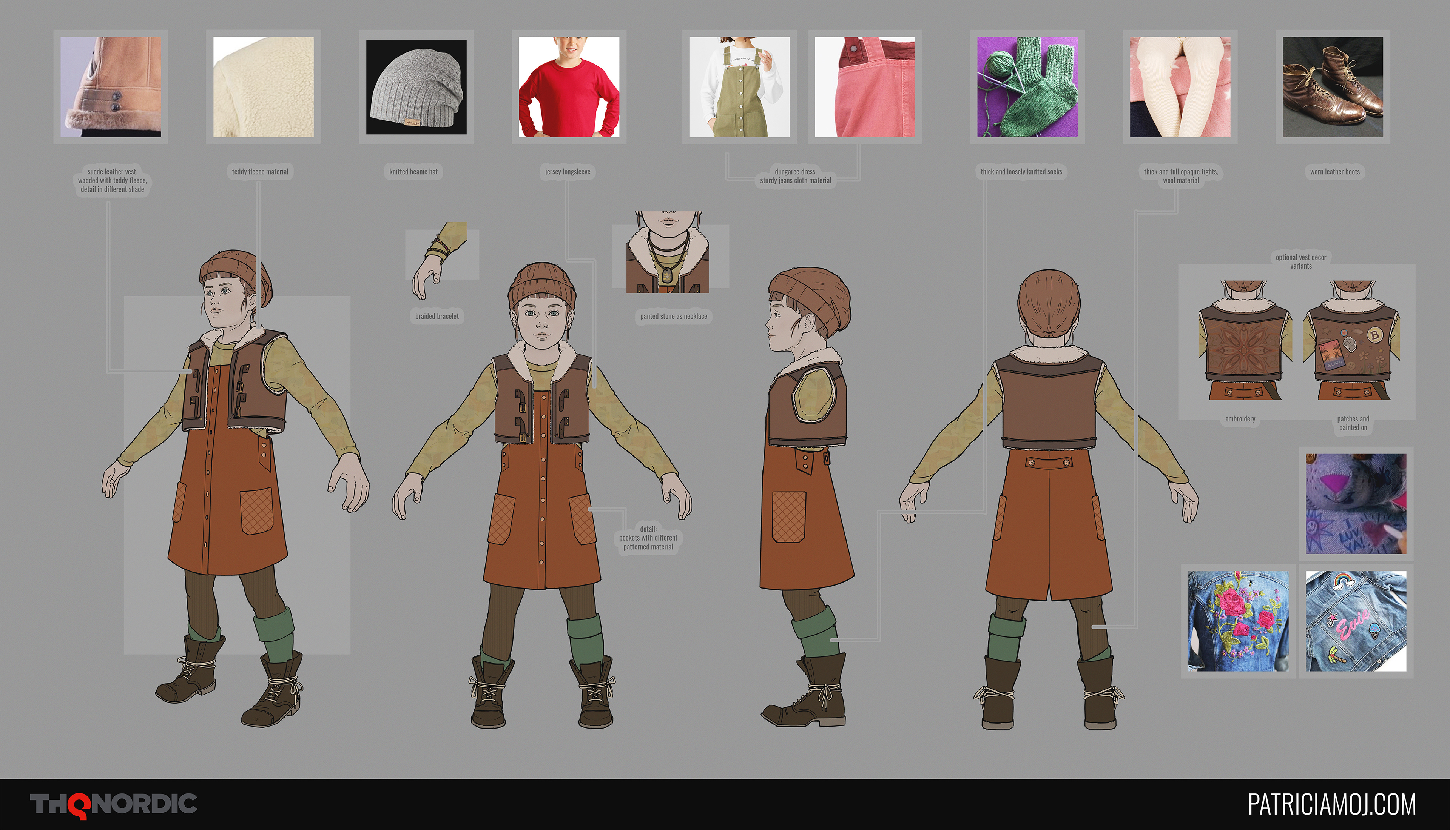
Task: Click the red jersey longsleeve photo
Action: (x=569, y=87)
